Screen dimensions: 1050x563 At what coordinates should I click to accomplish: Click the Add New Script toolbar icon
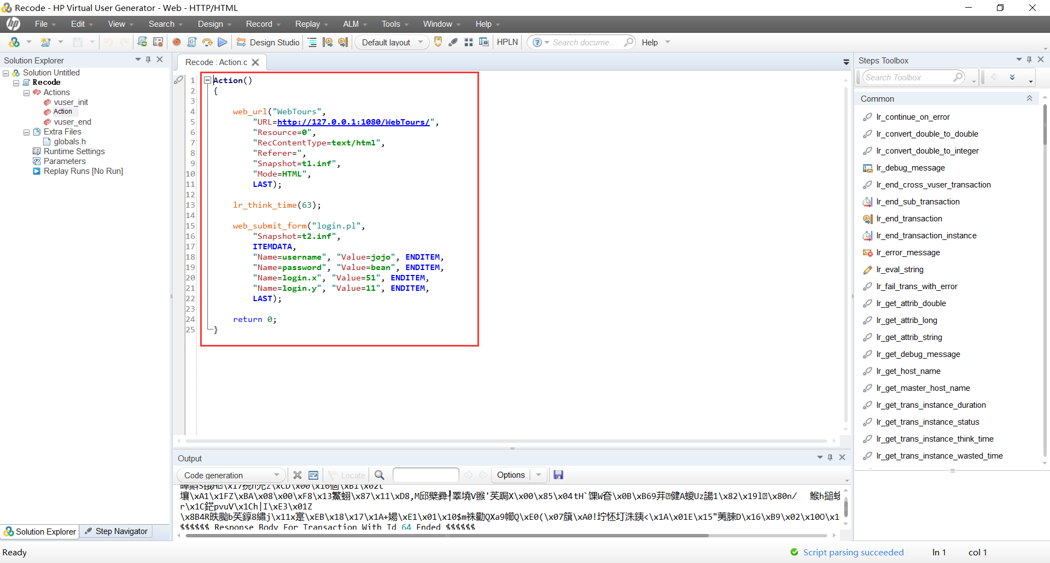coord(14,42)
